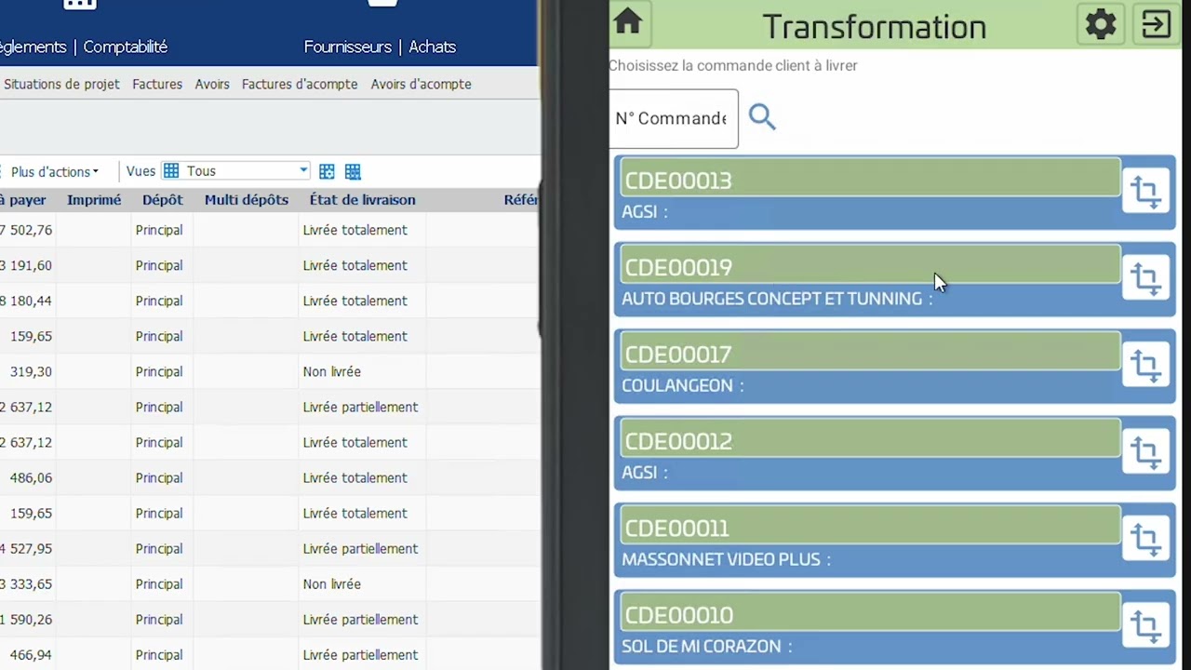The width and height of the screenshot is (1191, 670).
Task: Click the magnifier search icon
Action: [x=762, y=117]
